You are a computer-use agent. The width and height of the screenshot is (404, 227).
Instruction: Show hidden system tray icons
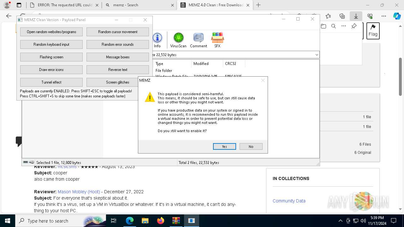340,221
